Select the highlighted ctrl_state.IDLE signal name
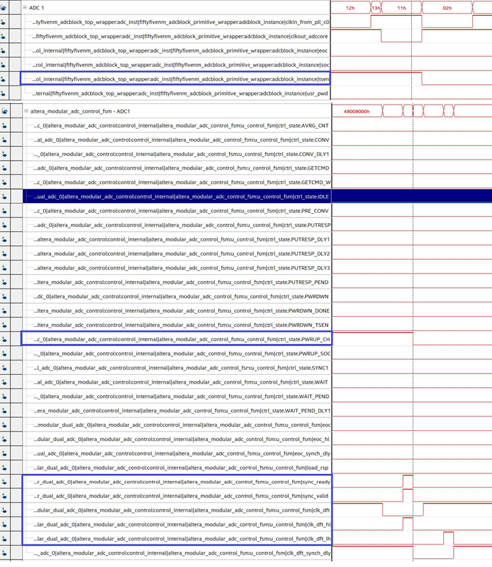Screen dimensions: 492x567 click(181, 197)
